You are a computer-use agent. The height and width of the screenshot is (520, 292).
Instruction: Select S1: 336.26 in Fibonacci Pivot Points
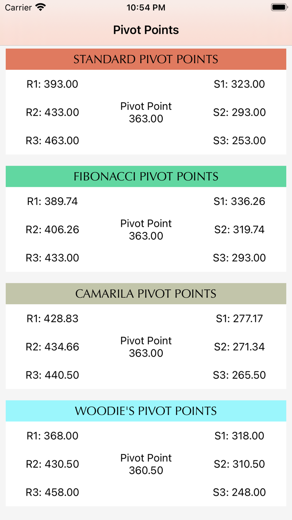(239, 201)
